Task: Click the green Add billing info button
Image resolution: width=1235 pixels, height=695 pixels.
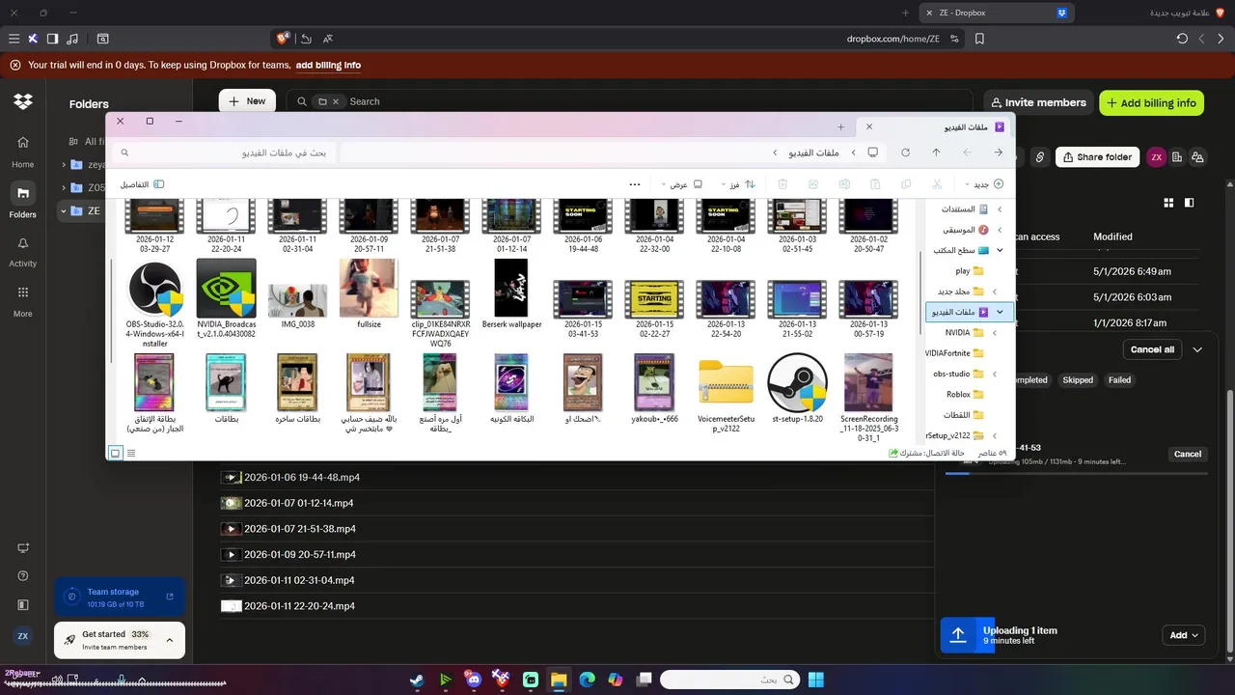Action: (x=1152, y=103)
